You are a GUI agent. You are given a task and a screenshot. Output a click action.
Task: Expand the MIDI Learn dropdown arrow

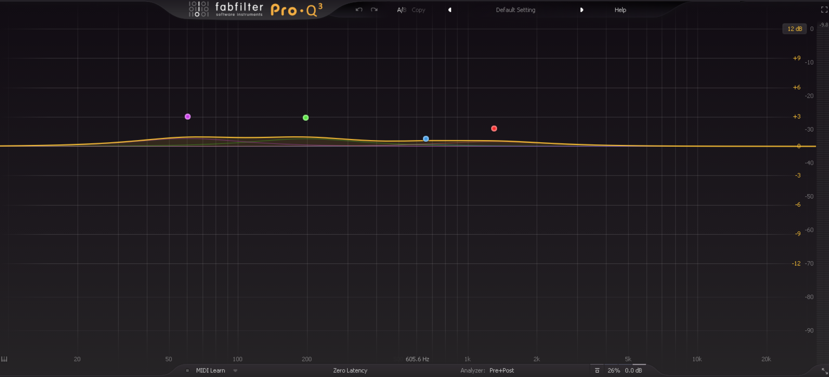(x=235, y=371)
